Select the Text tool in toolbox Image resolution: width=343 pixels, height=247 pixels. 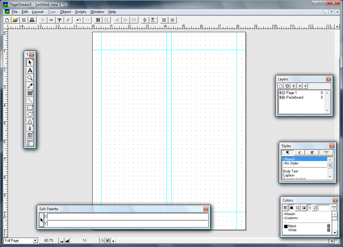30,70
